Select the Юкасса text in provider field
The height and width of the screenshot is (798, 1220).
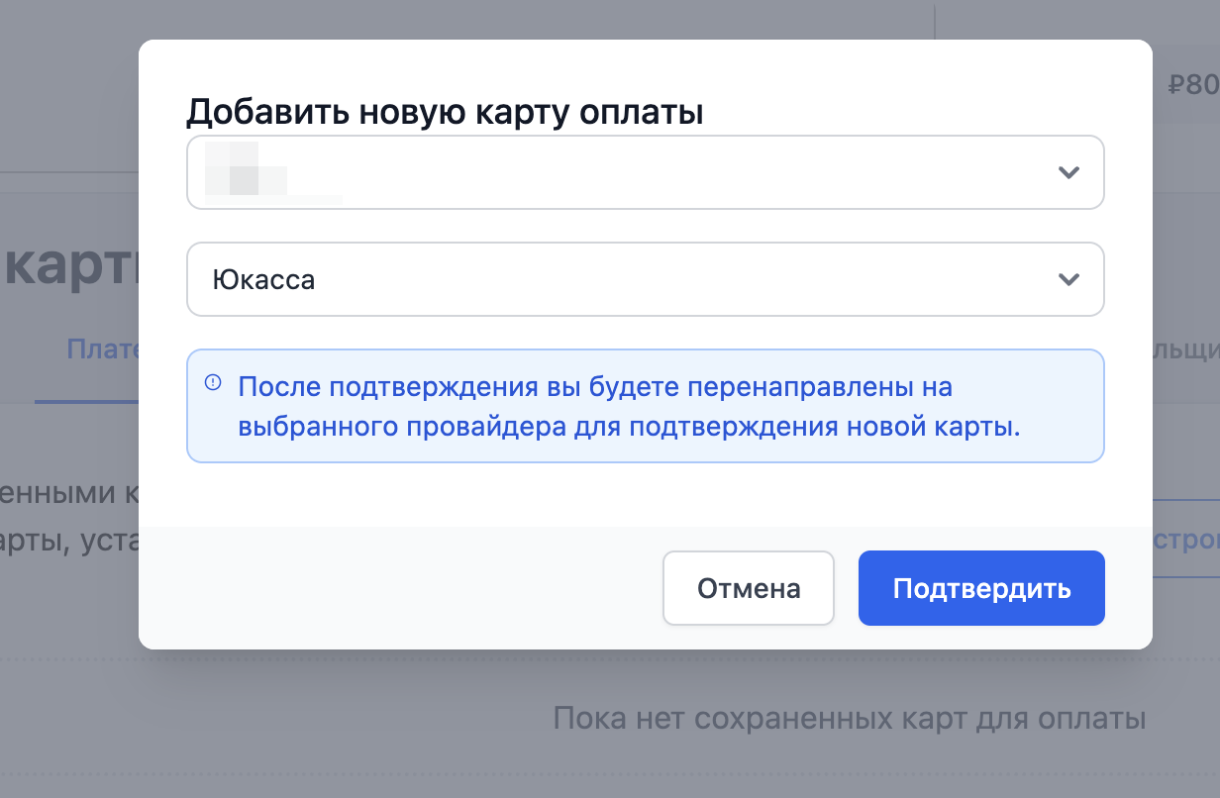click(263, 280)
